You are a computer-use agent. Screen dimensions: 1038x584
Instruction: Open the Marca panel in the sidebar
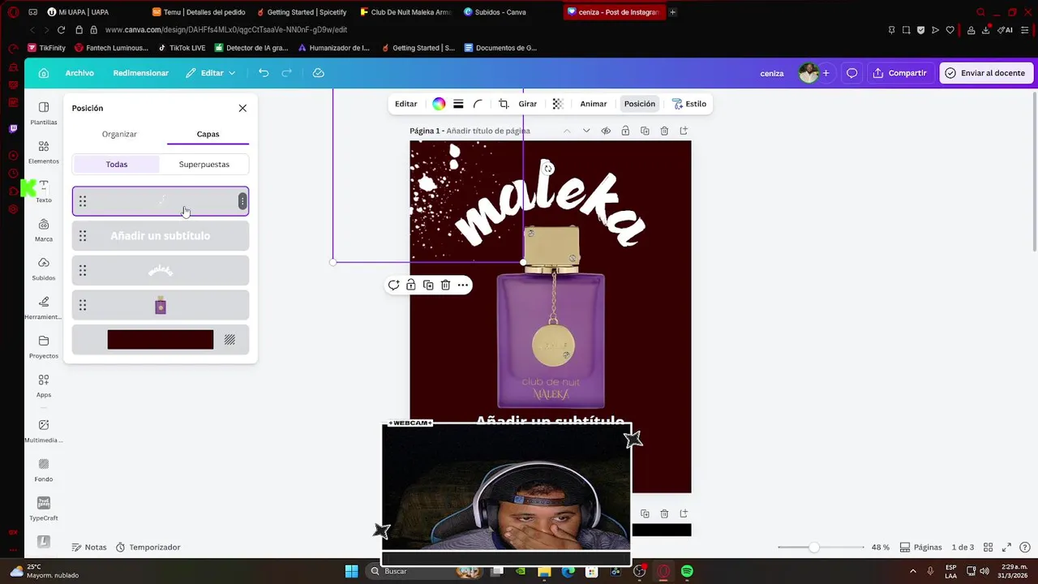coord(44,230)
